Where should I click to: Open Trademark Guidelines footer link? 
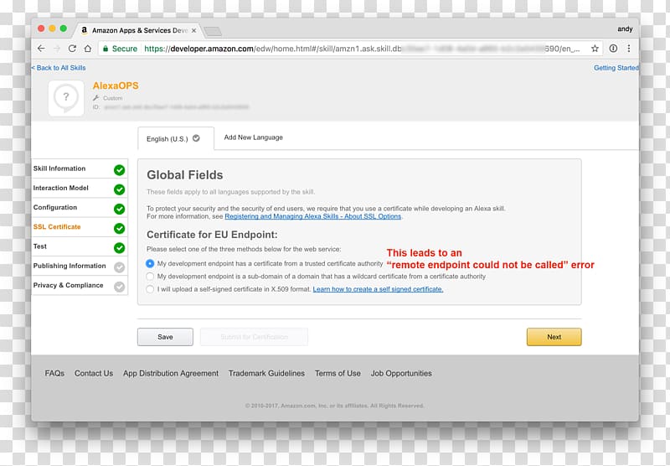point(266,373)
